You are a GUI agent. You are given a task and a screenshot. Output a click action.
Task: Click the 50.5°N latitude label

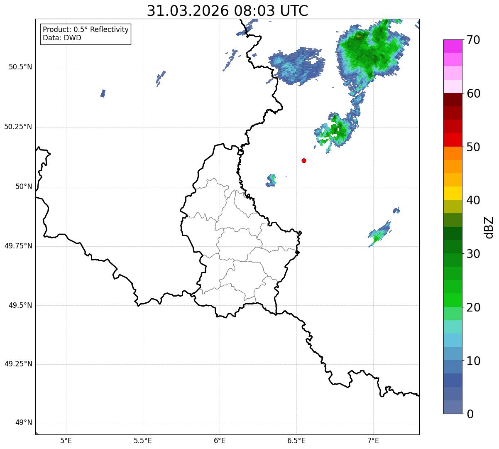coord(20,67)
